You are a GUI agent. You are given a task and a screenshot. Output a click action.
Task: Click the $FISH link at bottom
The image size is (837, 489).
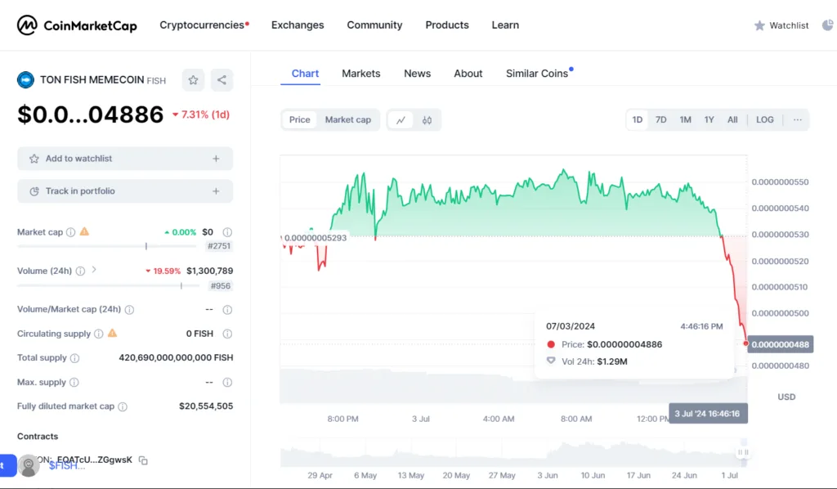tap(67, 465)
